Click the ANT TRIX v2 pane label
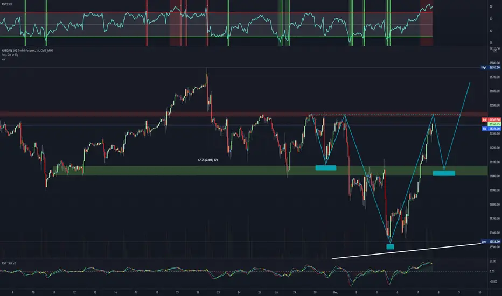The width and height of the screenshot is (502, 296). coord(9,263)
